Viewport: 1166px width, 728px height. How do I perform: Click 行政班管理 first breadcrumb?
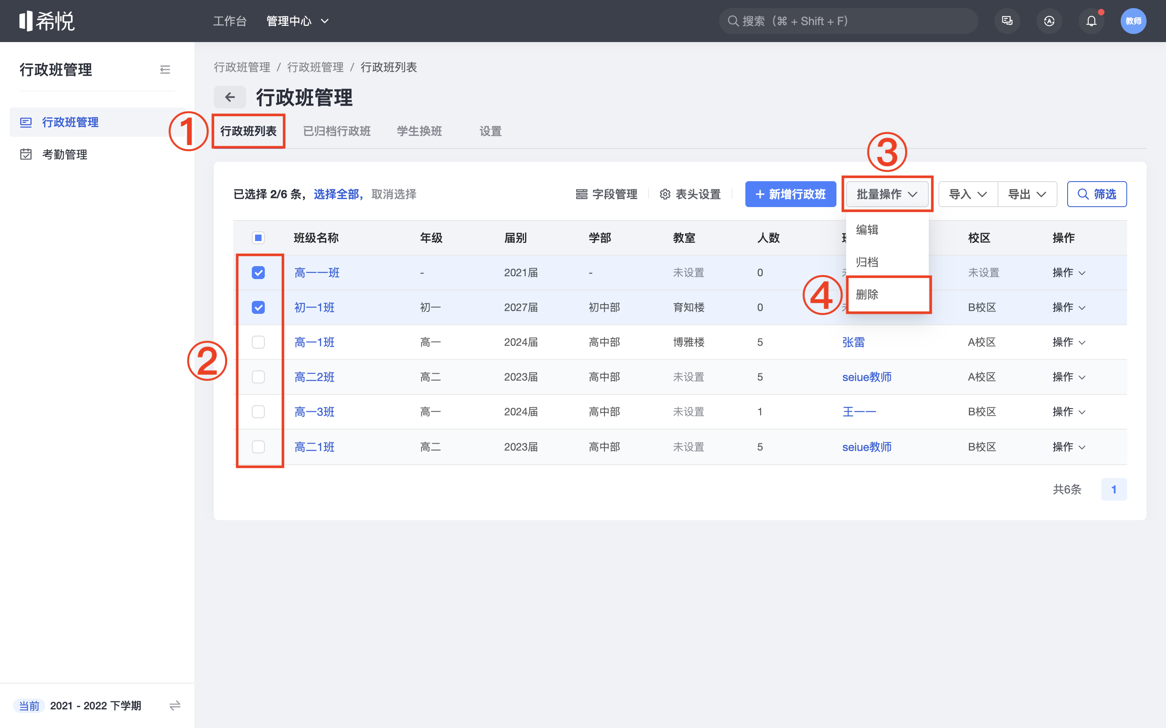242,67
